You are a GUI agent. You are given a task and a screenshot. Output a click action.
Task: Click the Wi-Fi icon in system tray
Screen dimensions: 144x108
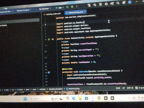139,98
